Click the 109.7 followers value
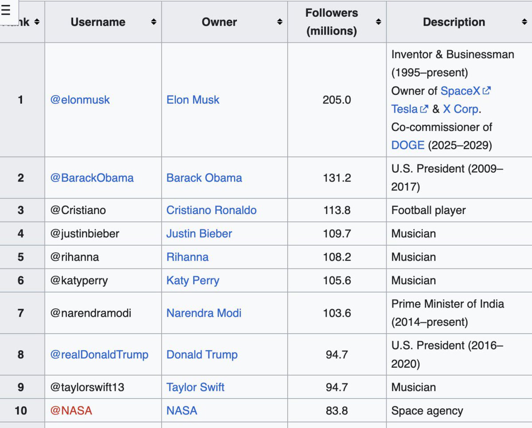 tap(336, 233)
